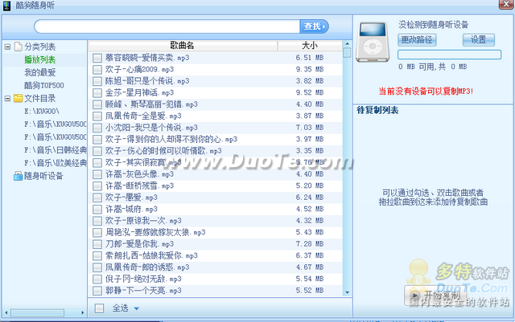This screenshot has width=515, height=322.
Task: Open 我的最爱 in the sidebar
Action: pos(39,72)
